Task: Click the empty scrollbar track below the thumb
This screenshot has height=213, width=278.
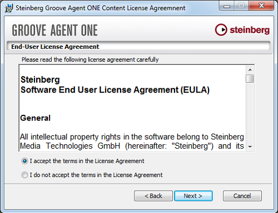Action: tap(250, 113)
